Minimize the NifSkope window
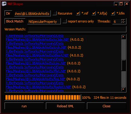Screen dimensions: 131x114 pos(116,4)
